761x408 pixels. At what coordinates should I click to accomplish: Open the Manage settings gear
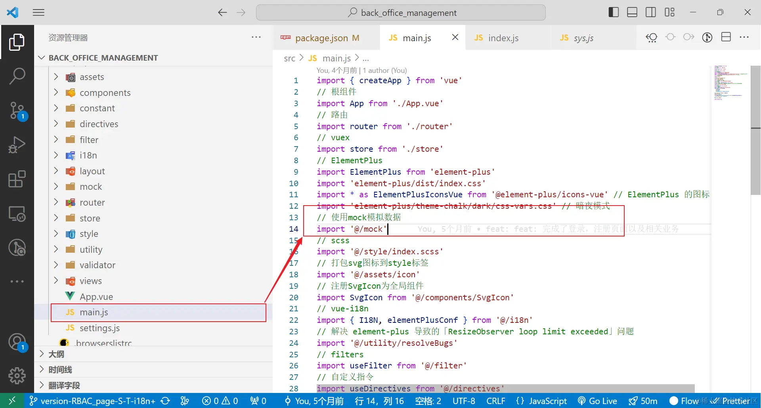[17, 376]
